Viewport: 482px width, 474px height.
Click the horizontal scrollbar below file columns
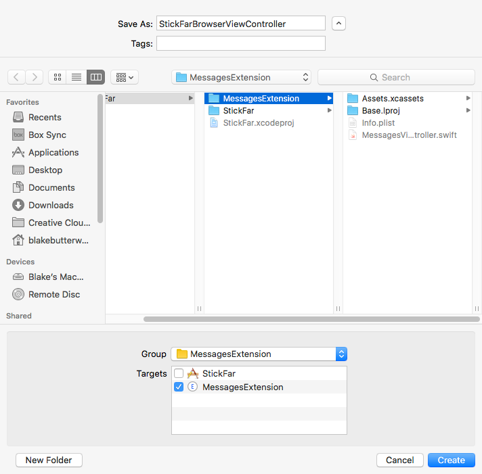pos(311,319)
